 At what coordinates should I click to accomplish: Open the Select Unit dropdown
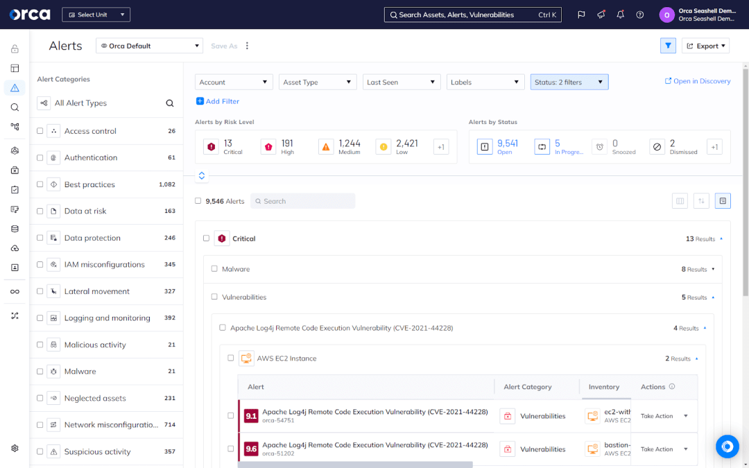click(x=96, y=15)
